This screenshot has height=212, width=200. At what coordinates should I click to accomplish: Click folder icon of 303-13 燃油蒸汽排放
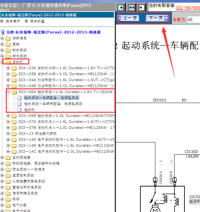(x=14, y=134)
